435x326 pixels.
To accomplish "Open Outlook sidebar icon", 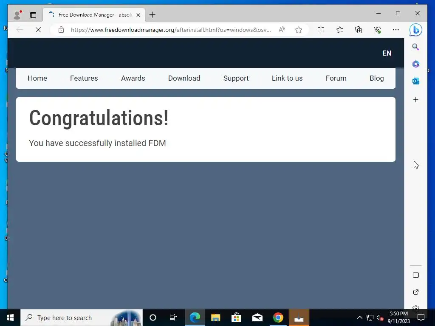I will [415, 81].
